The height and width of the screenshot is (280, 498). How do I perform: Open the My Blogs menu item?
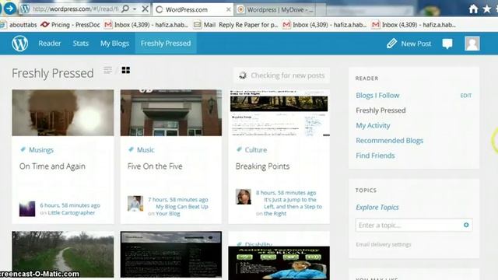114,44
